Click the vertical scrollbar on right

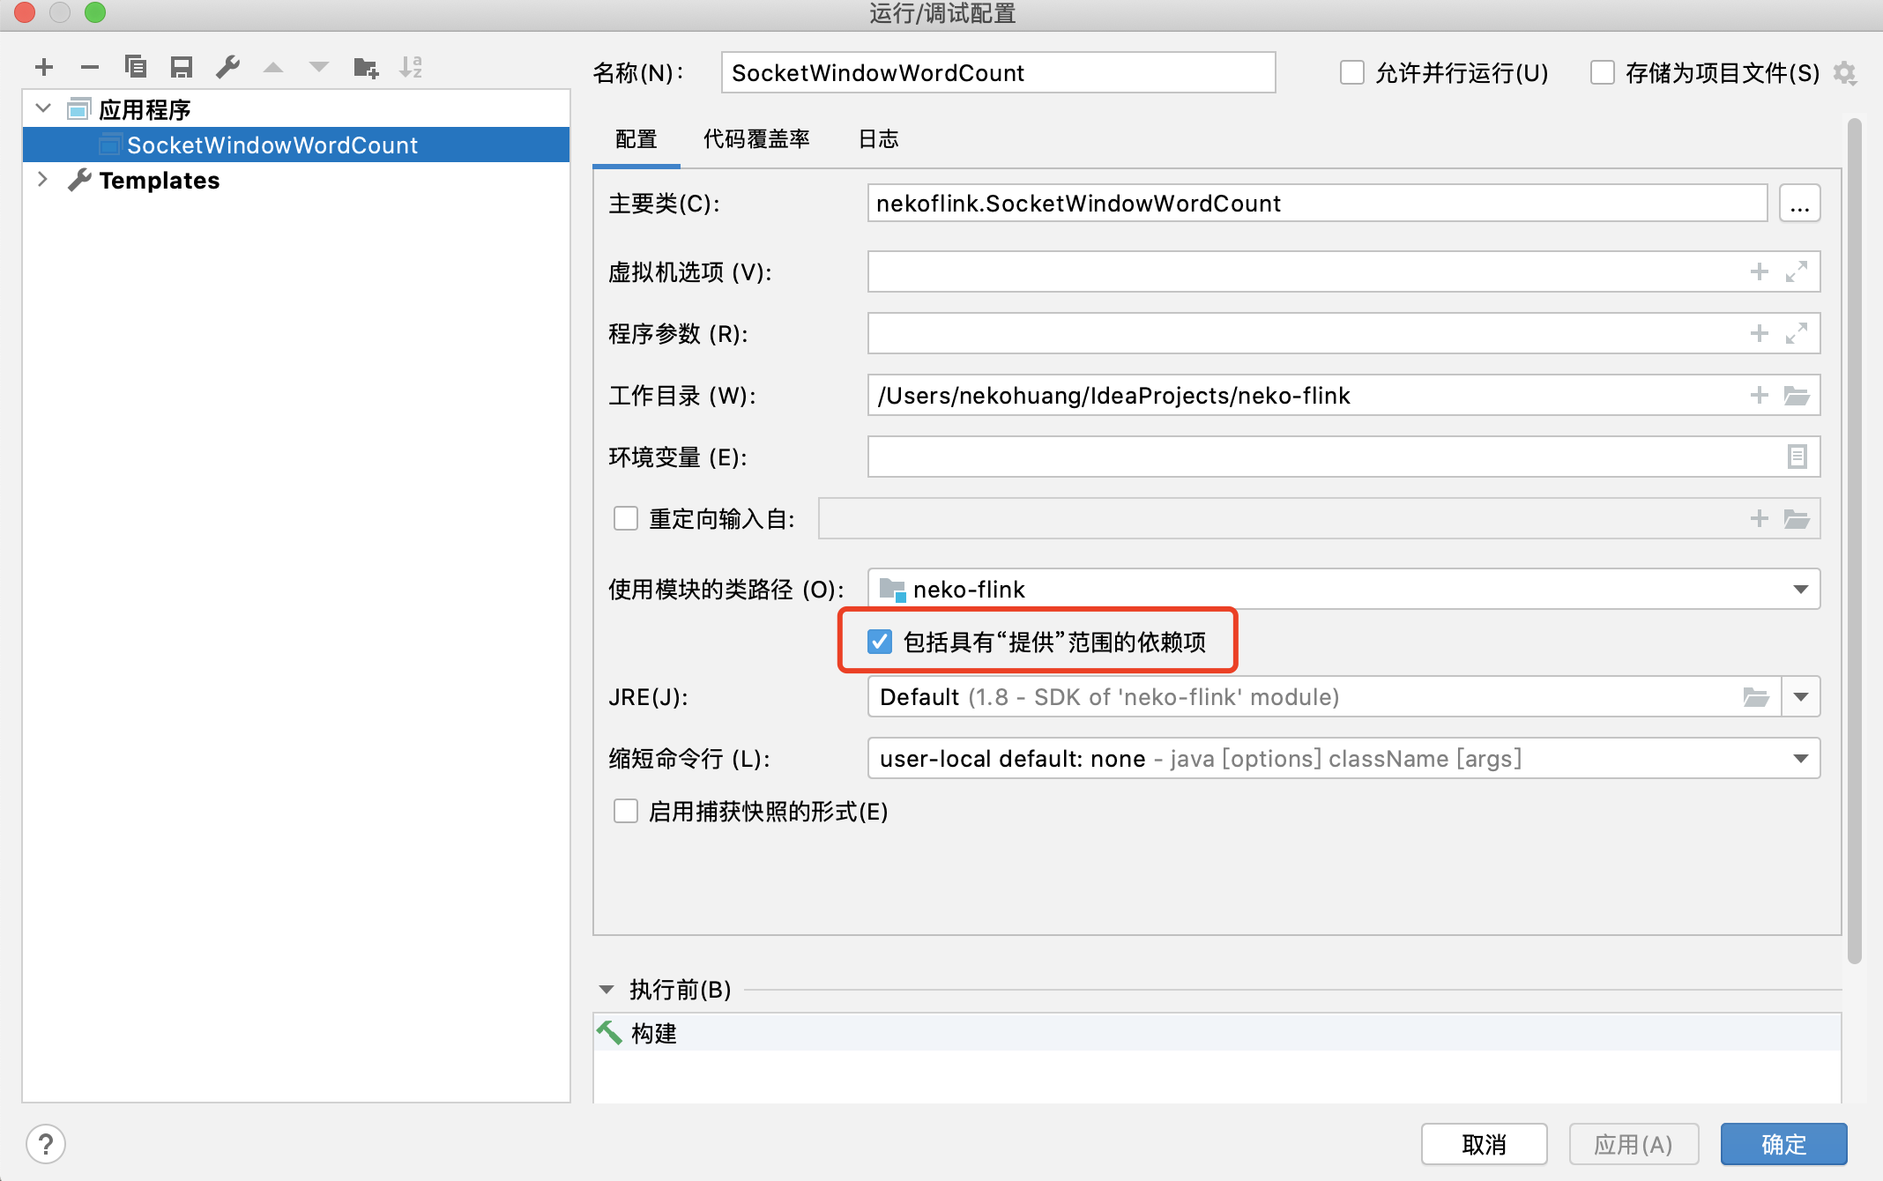[1855, 541]
